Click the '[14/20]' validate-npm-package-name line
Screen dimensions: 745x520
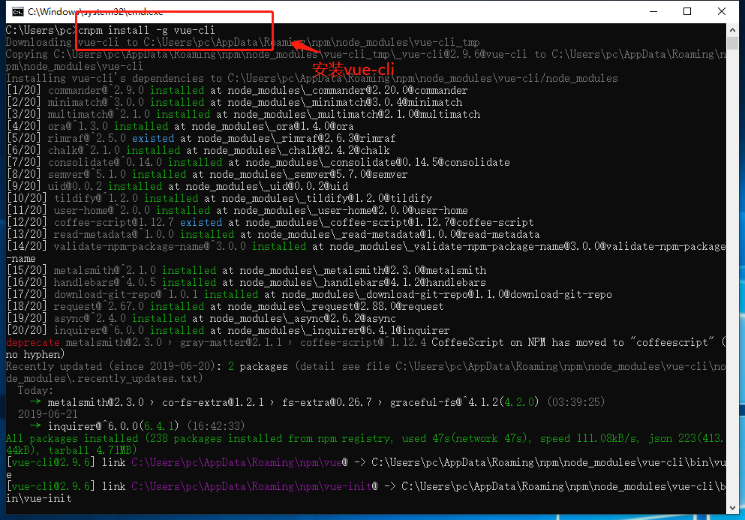click(366, 252)
